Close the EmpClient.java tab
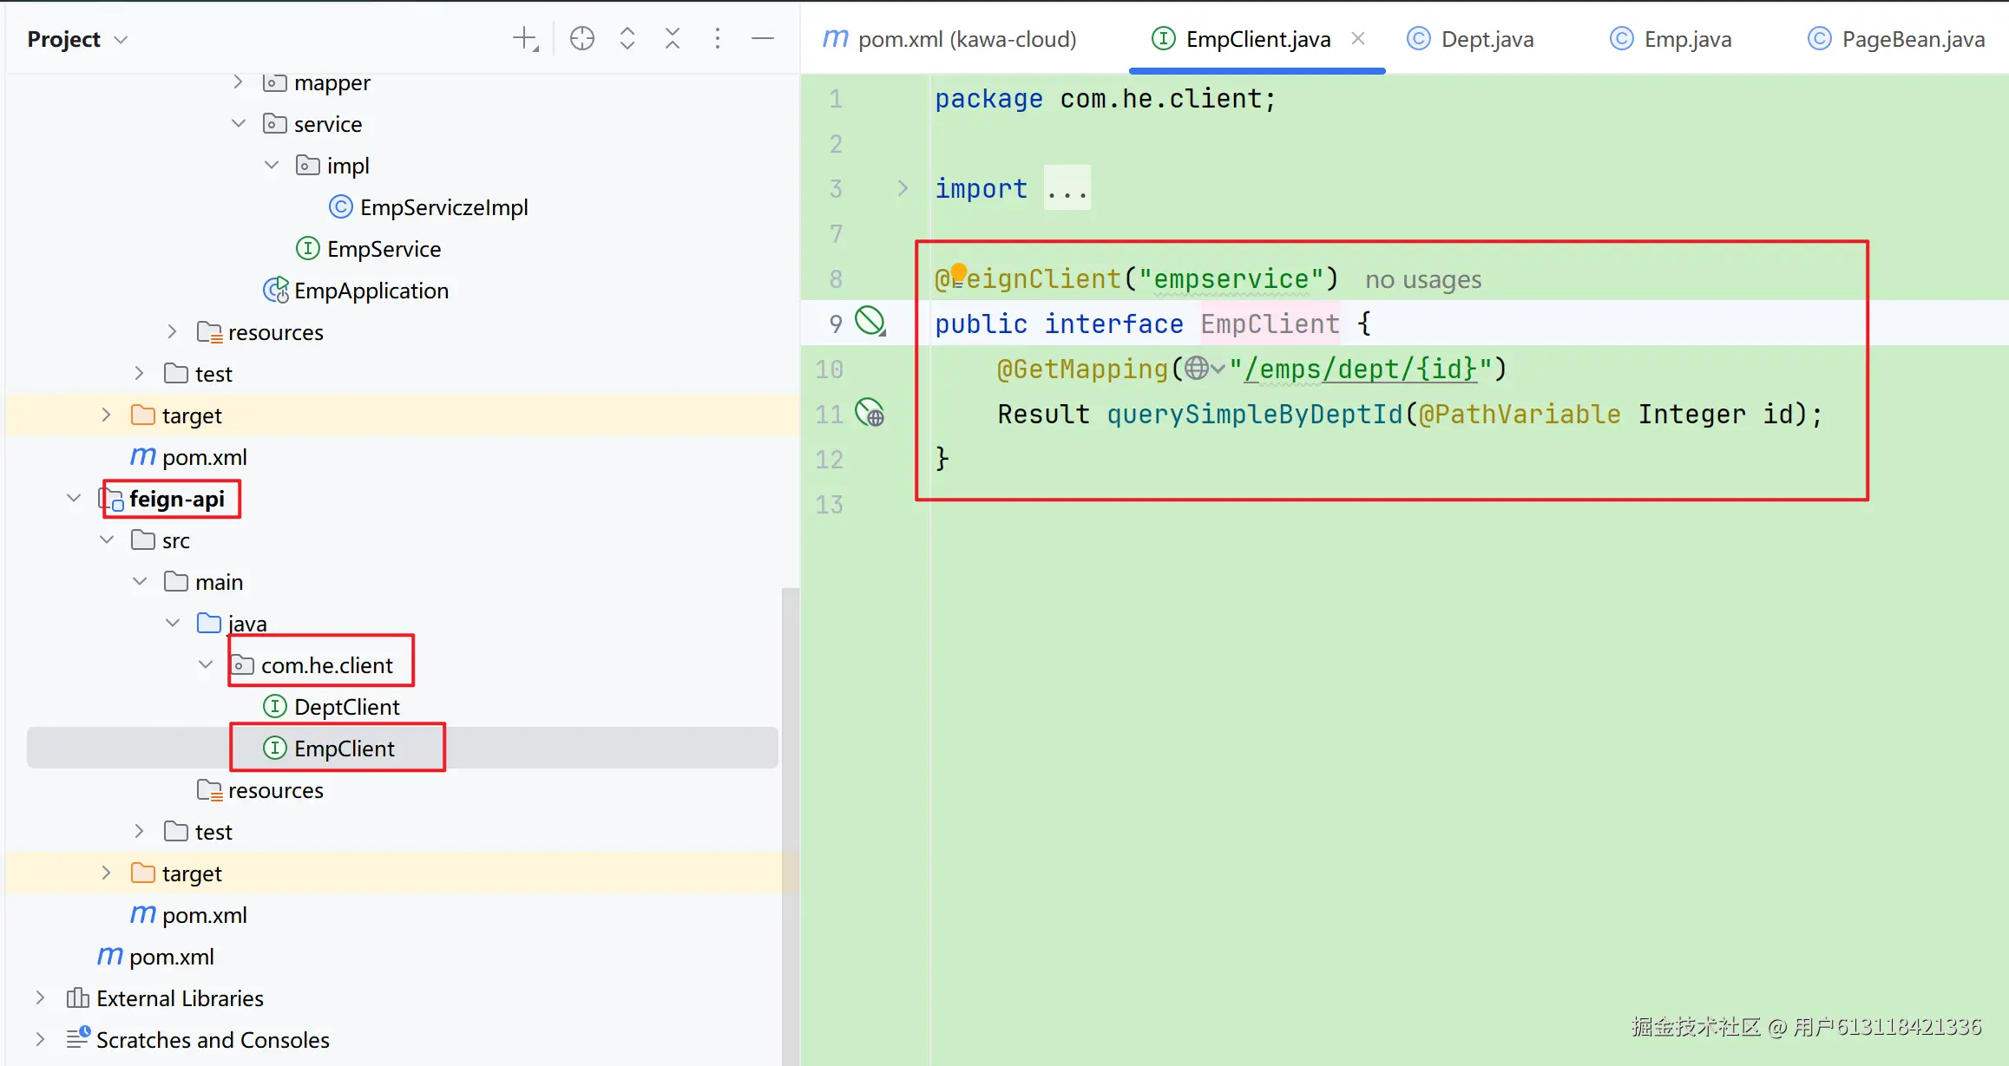Image resolution: width=2009 pixels, height=1066 pixels. (1358, 39)
